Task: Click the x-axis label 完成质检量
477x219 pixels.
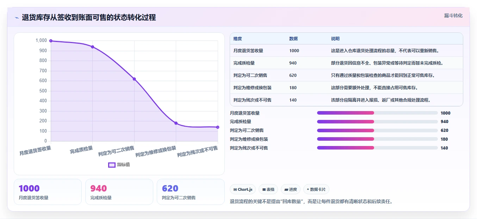Action: [x=81, y=150]
